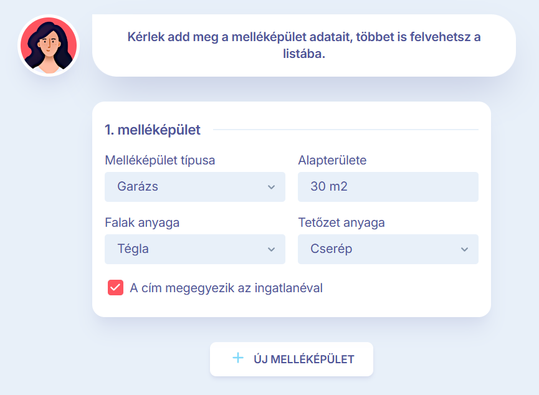Click the 'A cím megegyezik az ingatlanéval' label
539x395 pixels.
point(224,287)
